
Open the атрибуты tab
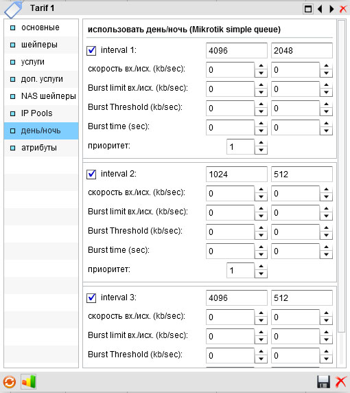tap(41, 148)
